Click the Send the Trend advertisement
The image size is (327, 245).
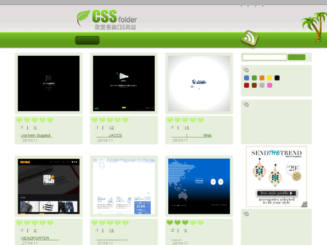276,176
